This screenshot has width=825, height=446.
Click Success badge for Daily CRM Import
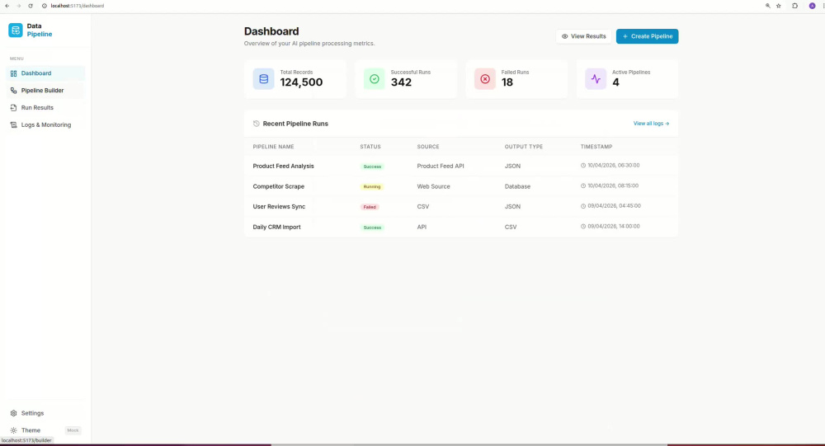(372, 228)
